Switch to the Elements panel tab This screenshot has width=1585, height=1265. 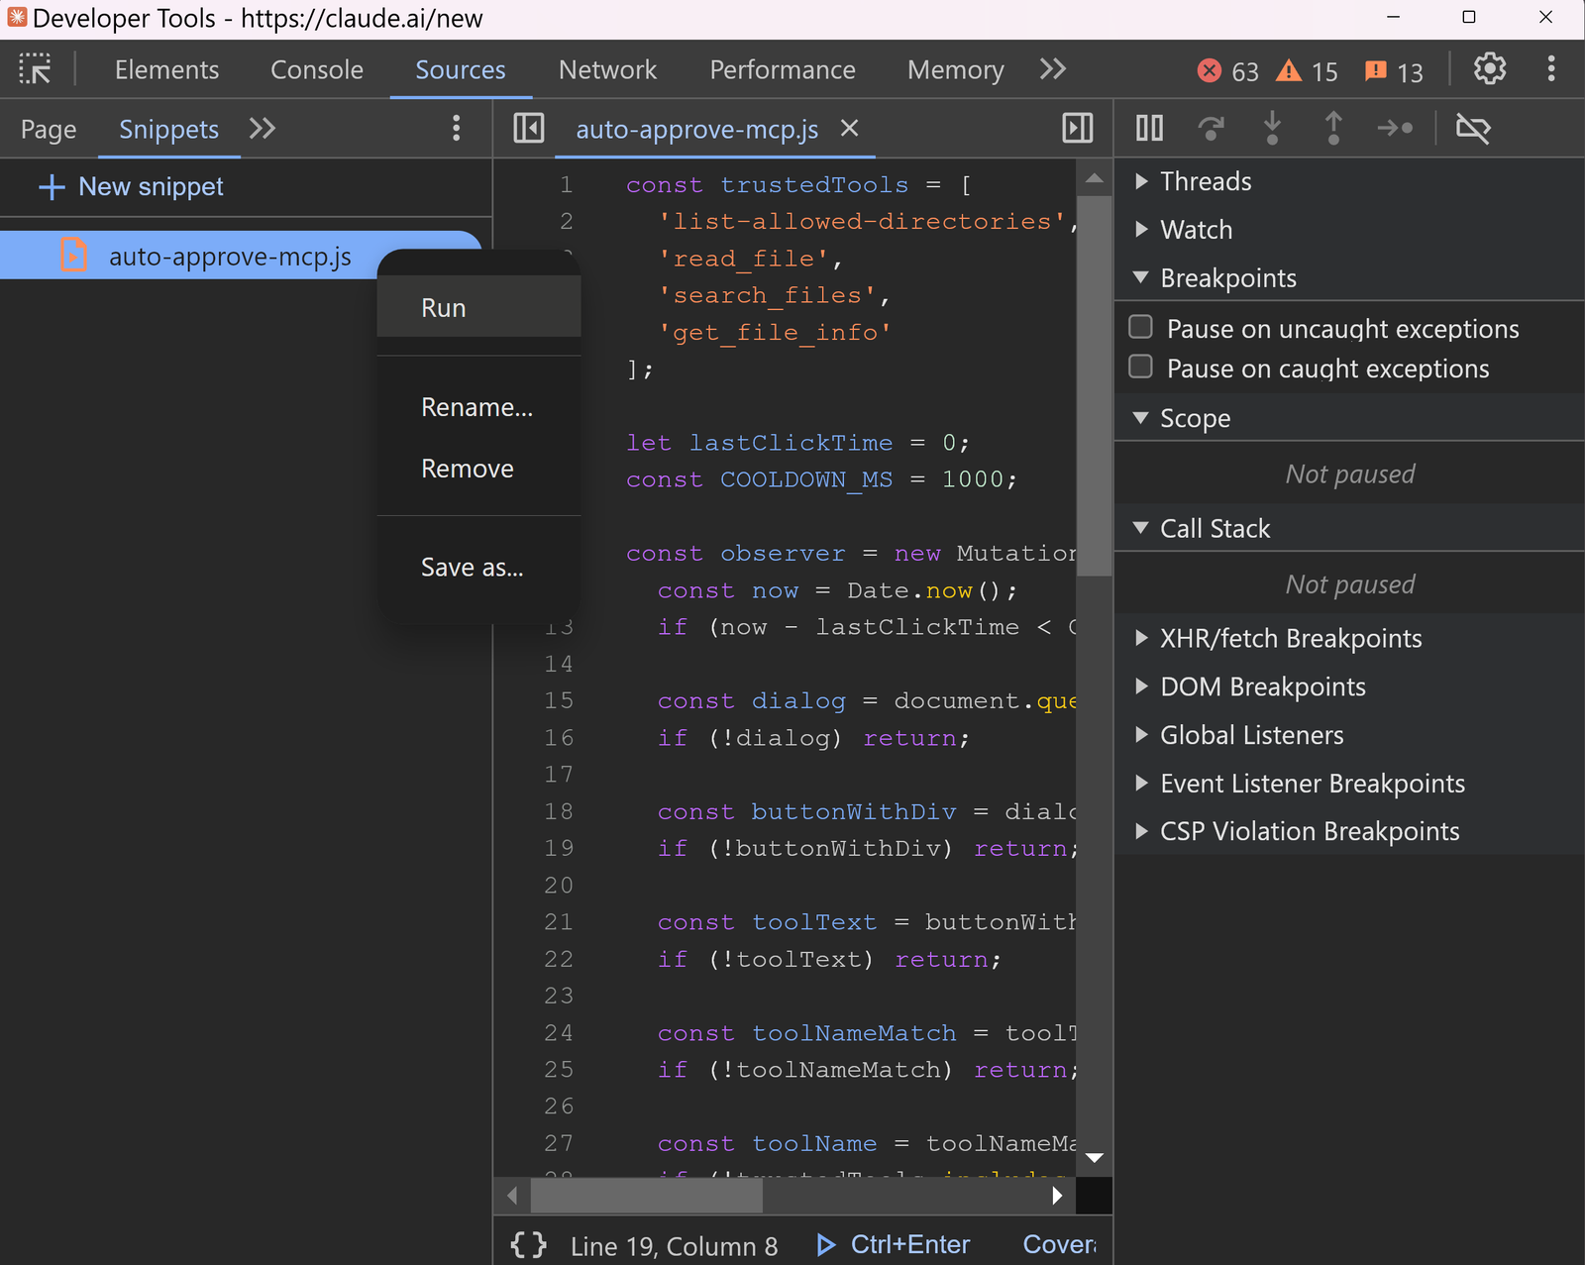(x=166, y=69)
